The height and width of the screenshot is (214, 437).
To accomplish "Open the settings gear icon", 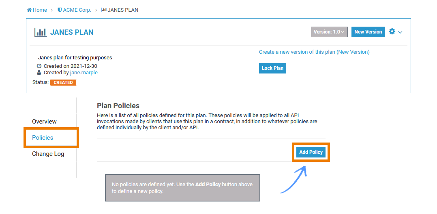I will pos(392,31).
